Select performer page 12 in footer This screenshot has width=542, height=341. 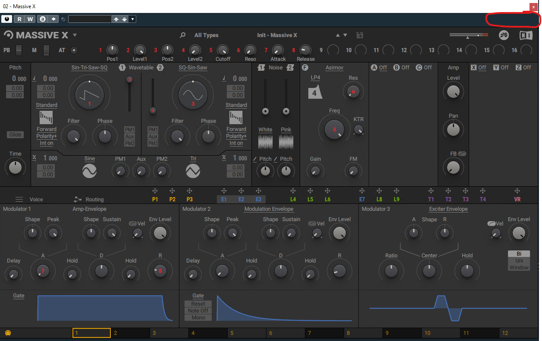[519, 333]
